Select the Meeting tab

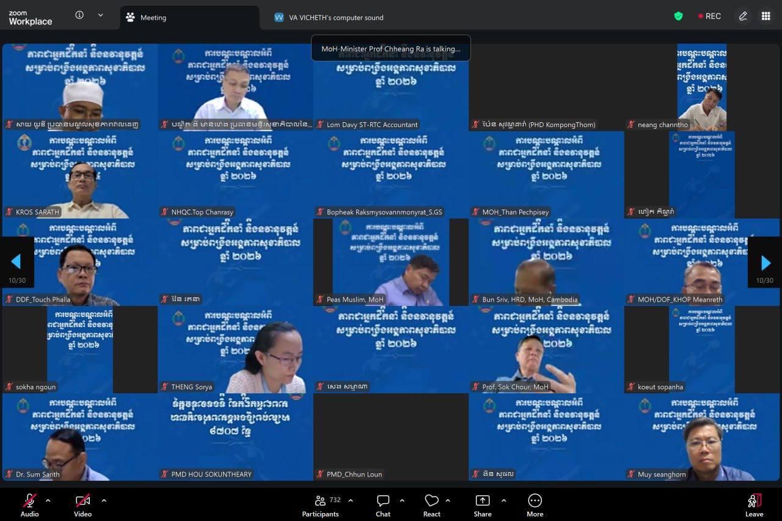189,17
